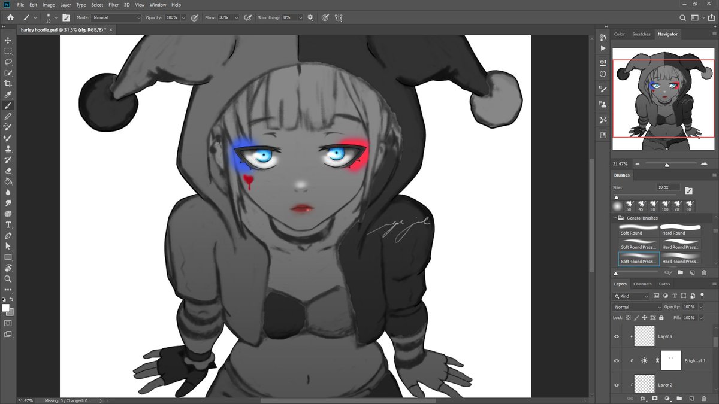Open the layer styles fx button
The width and height of the screenshot is (719, 404).
(643, 398)
